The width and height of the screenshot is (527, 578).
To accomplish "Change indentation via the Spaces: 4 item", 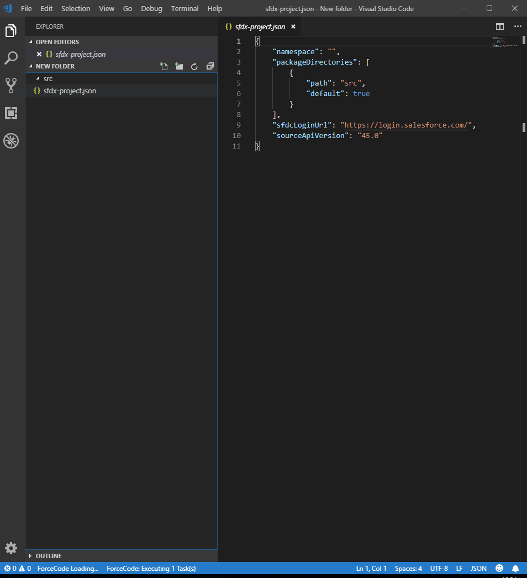I will click(408, 568).
